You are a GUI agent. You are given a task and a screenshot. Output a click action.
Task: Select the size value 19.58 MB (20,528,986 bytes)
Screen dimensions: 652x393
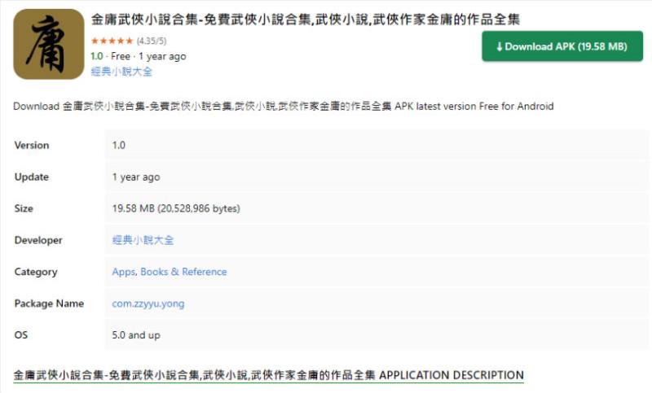coord(176,208)
